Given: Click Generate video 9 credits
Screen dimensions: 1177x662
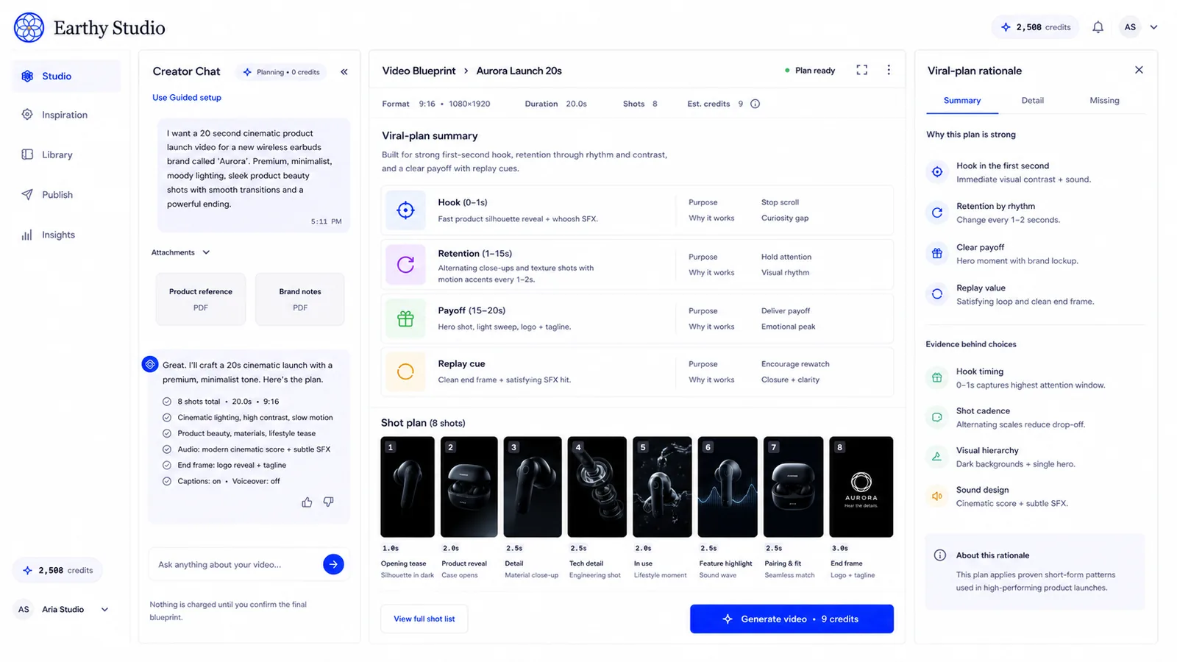Looking at the screenshot, I should click(792, 619).
